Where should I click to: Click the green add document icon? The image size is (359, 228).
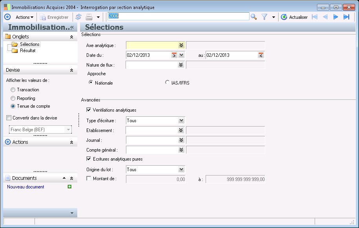69,187
